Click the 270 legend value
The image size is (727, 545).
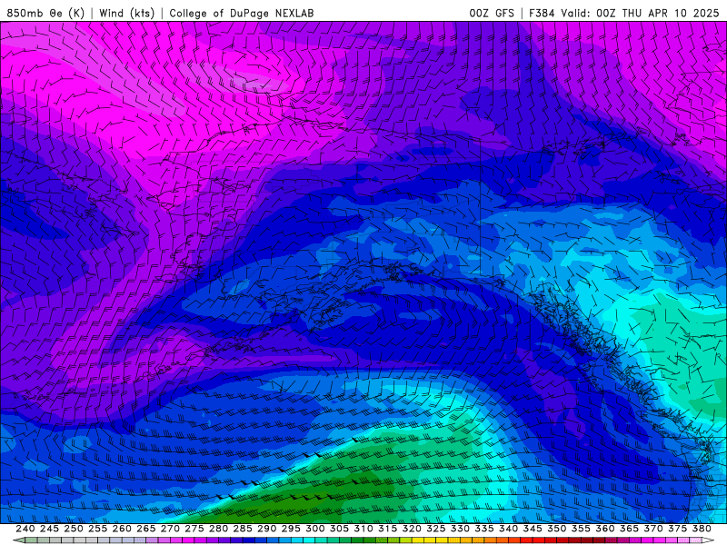[170, 529]
